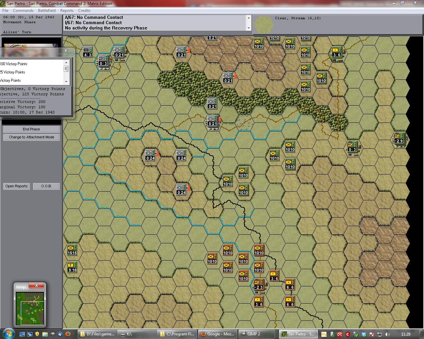Viewport: 424px width, 339px height.
Task: Click 'A/67: No Command Contact' message
Action: coord(94,18)
